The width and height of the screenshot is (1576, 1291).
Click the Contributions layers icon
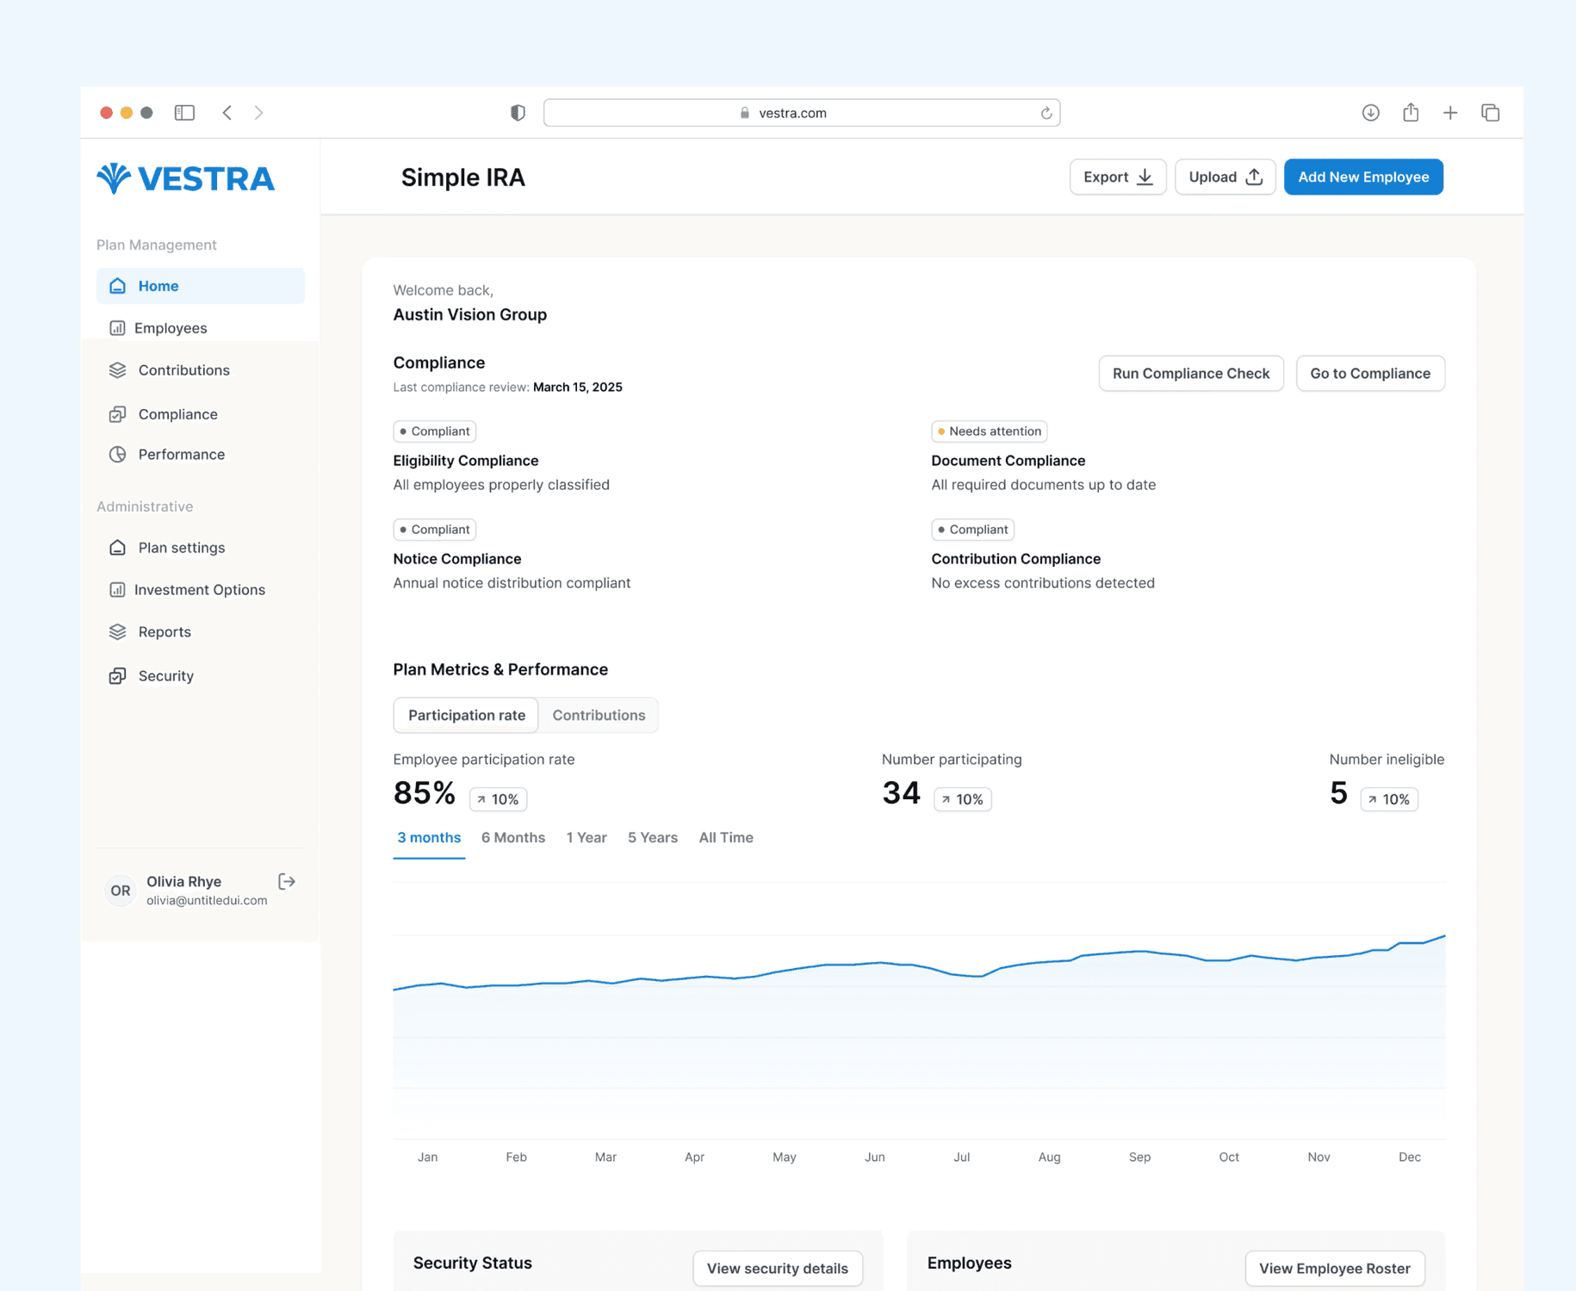(x=118, y=370)
